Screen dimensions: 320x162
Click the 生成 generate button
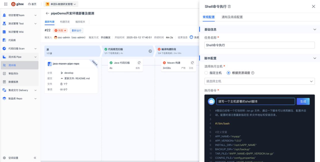tap(303, 101)
